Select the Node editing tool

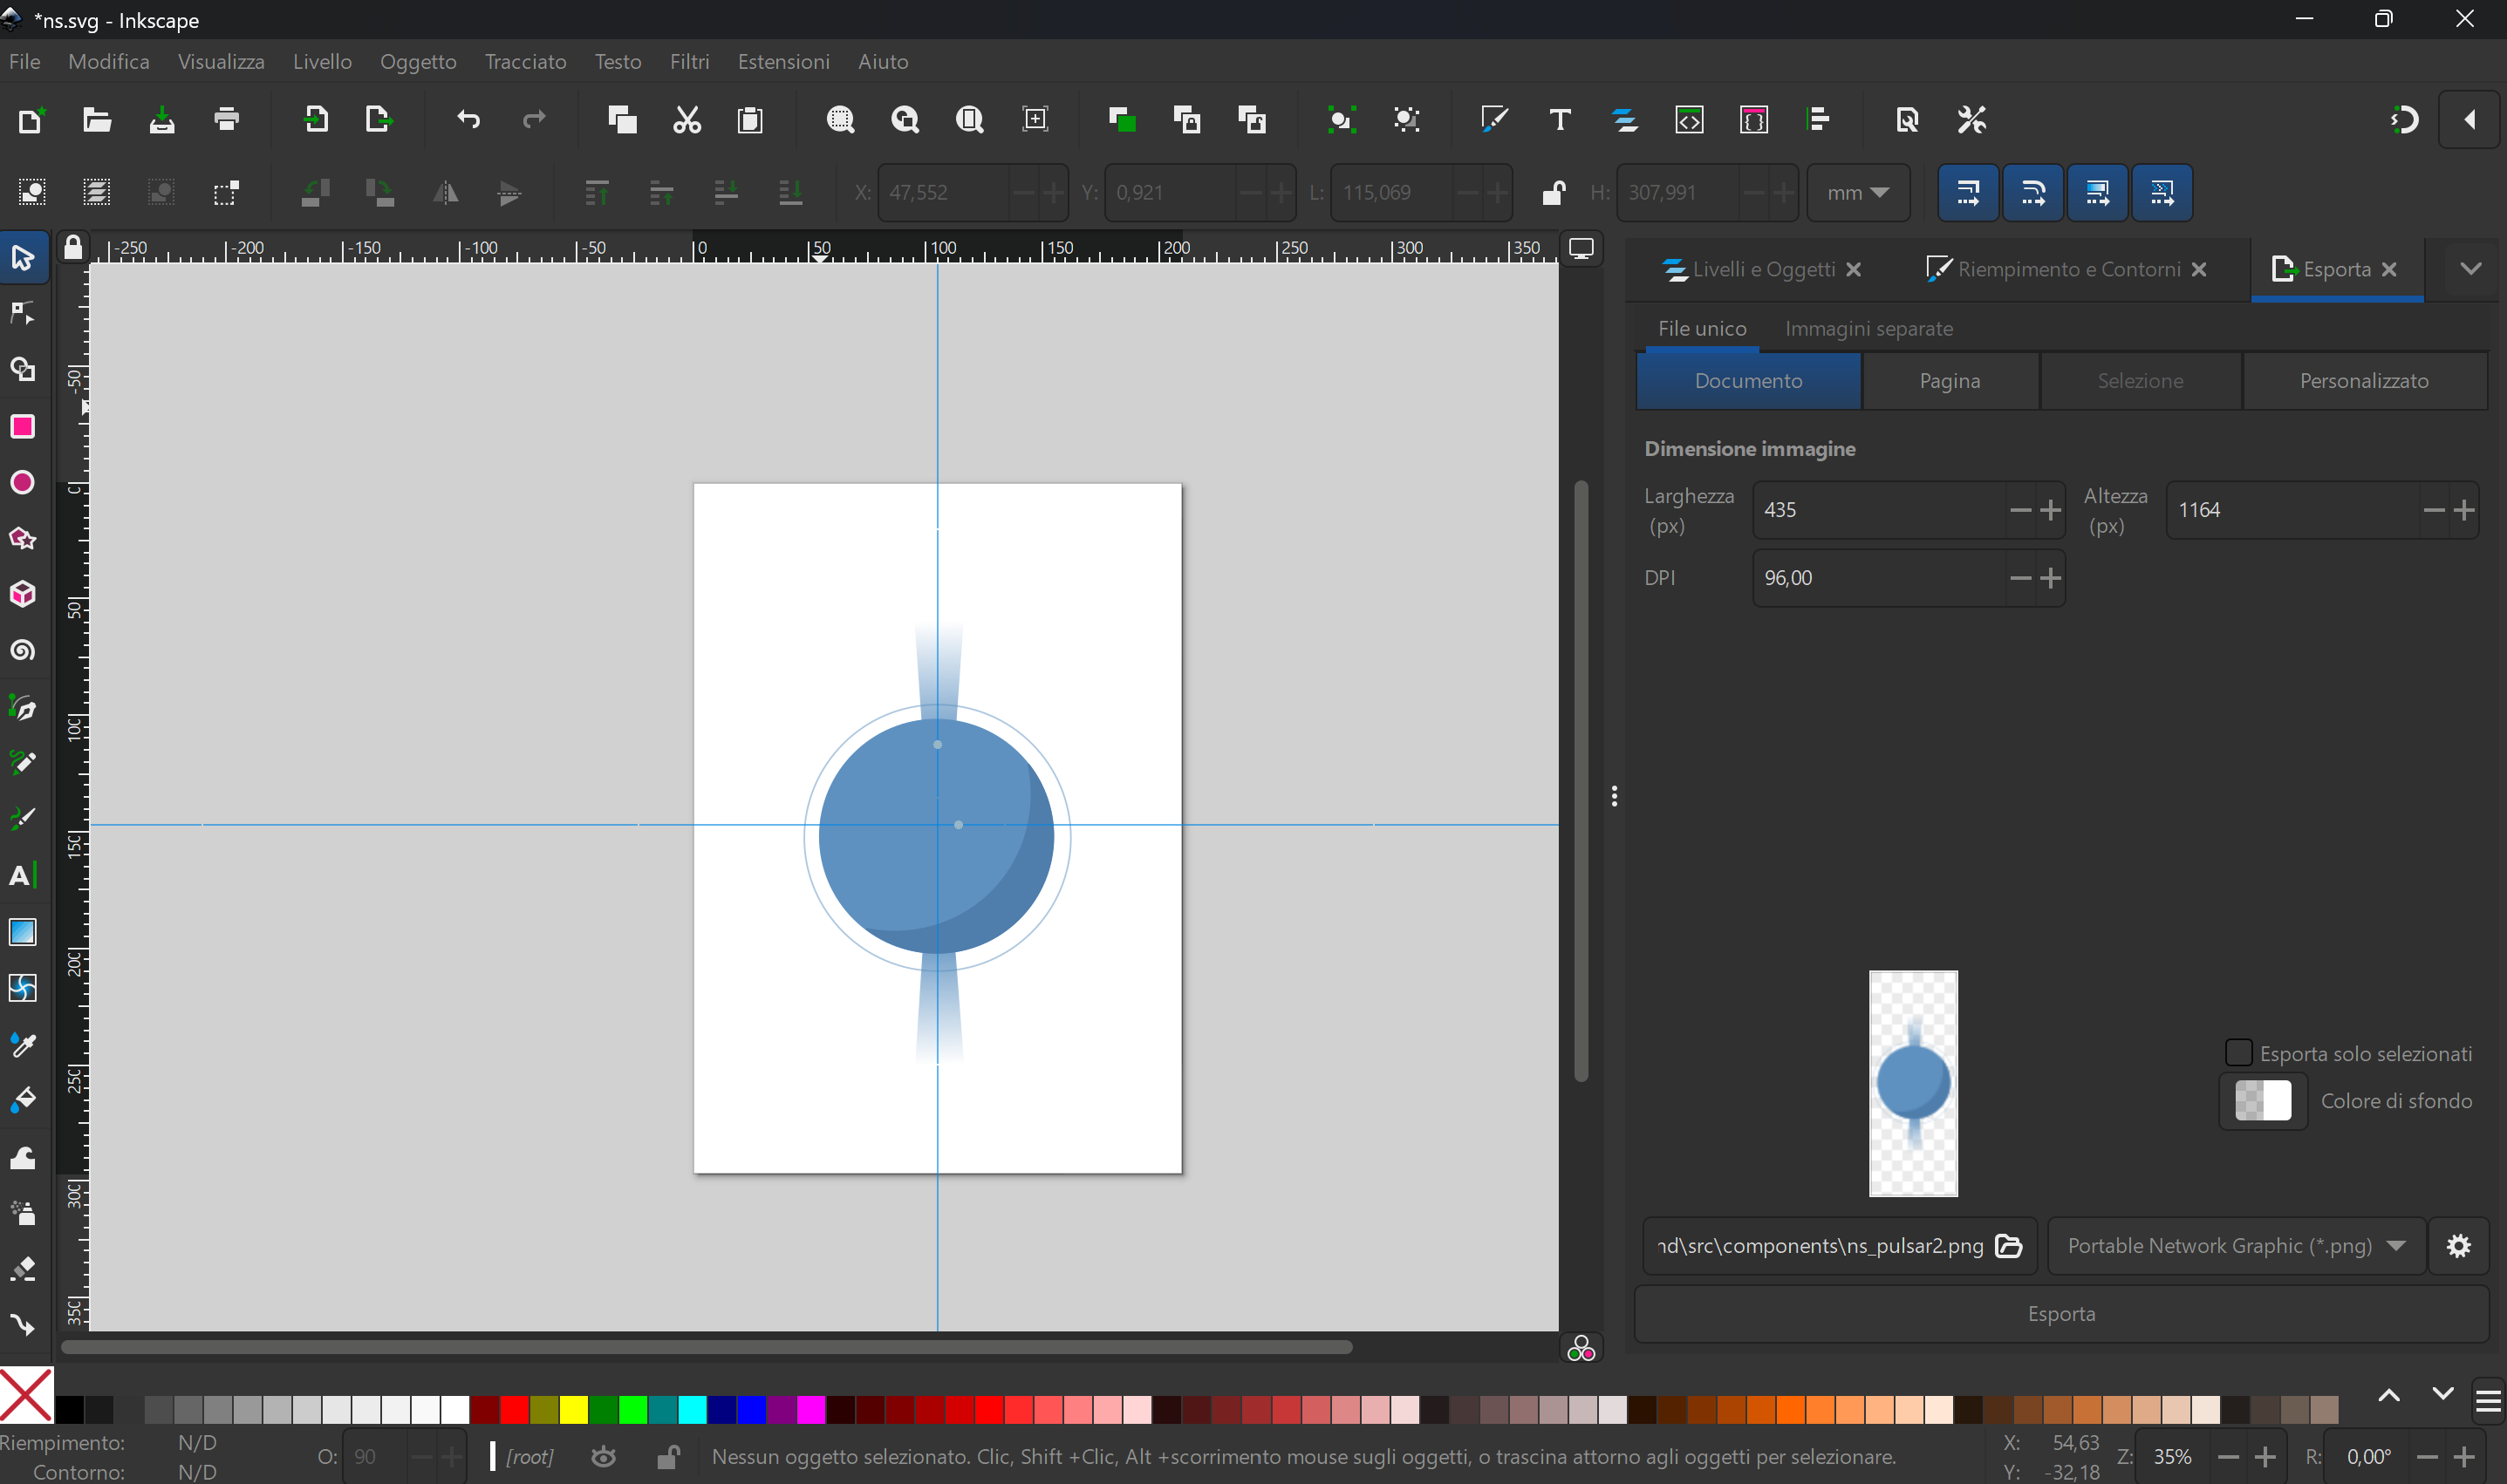(22, 314)
